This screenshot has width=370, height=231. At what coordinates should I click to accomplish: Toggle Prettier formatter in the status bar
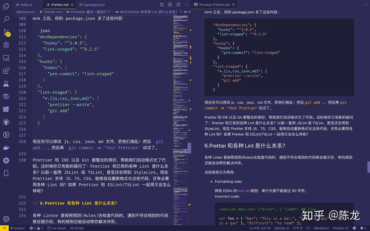(x=341, y=228)
